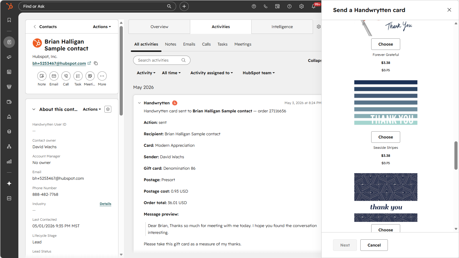Select the Meetings sub-tab

(243, 44)
